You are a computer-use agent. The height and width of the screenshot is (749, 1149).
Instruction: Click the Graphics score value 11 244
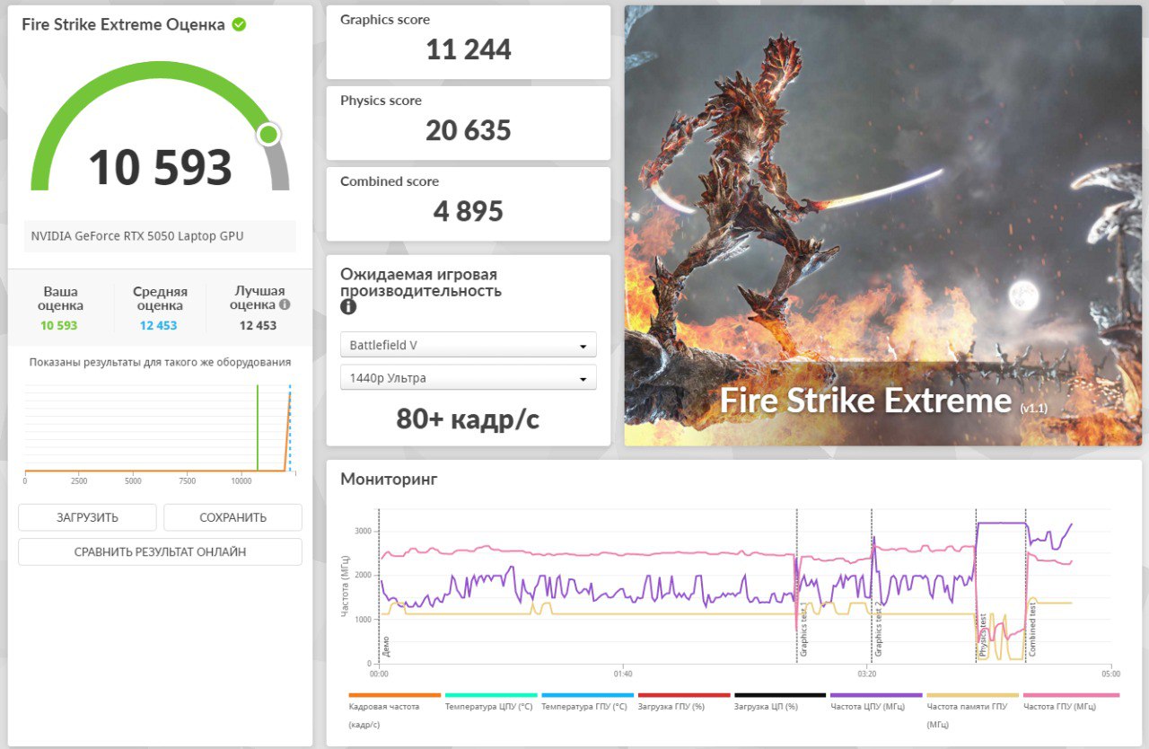469,49
